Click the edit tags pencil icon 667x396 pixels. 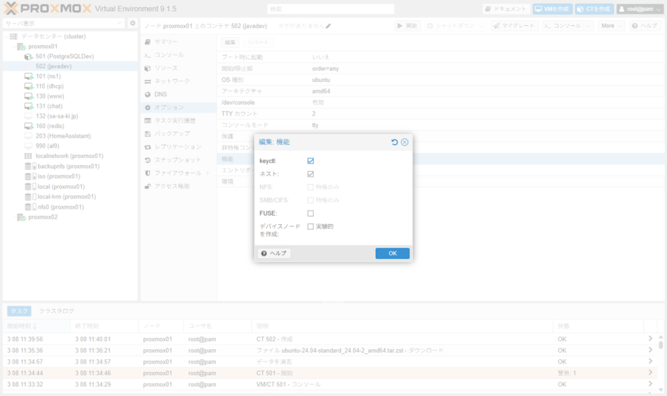[329, 26]
